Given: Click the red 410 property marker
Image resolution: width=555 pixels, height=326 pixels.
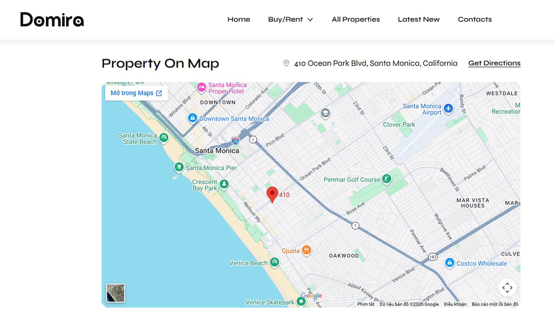Looking at the screenshot, I should (x=272, y=194).
